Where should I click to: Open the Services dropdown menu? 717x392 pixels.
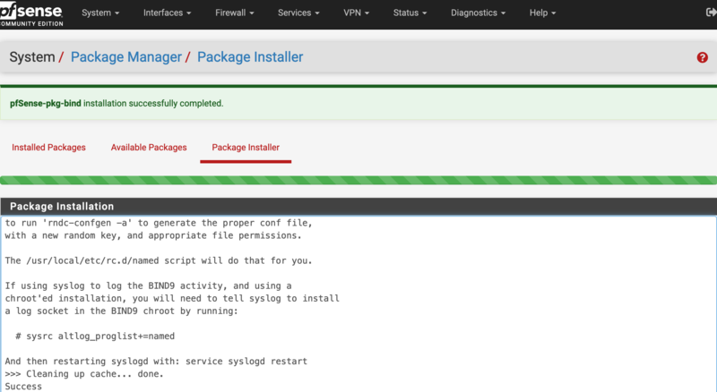click(x=298, y=13)
